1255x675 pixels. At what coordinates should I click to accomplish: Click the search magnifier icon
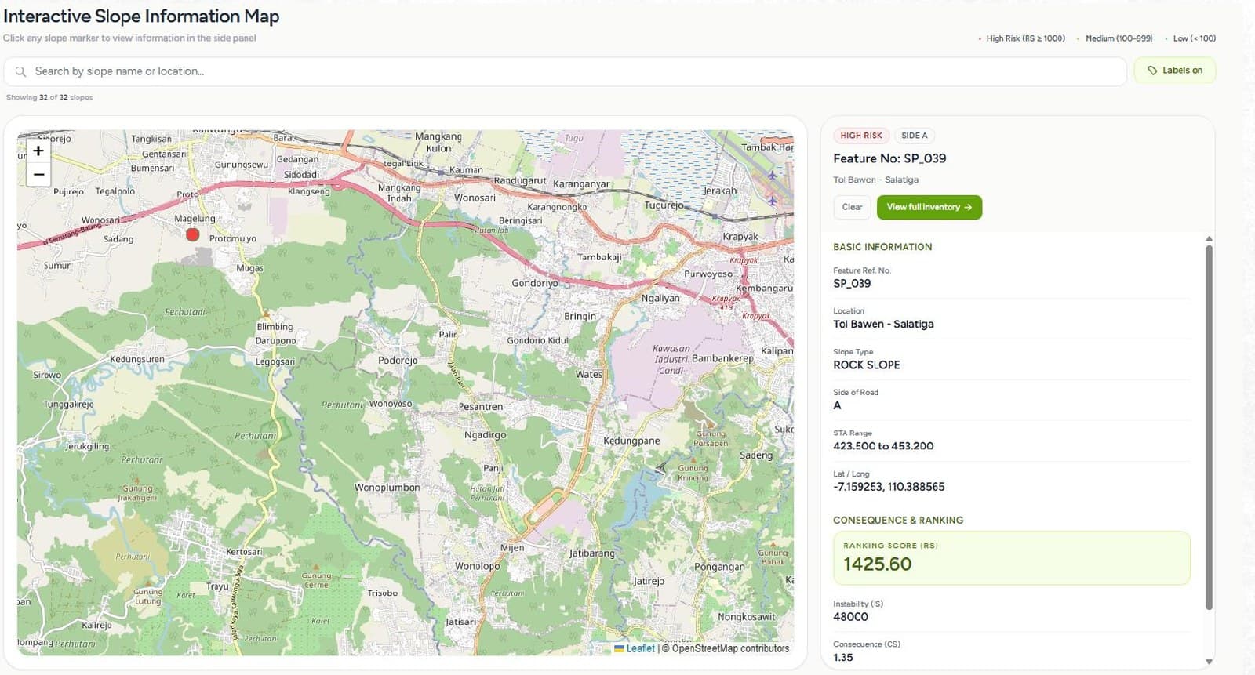point(21,71)
